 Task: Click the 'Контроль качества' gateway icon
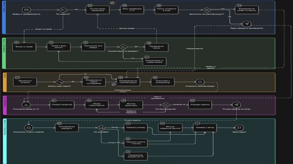[x=165, y=105]
